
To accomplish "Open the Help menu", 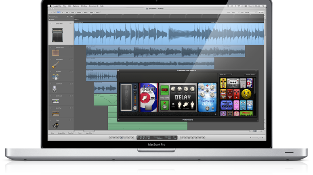I will [x=102, y=6].
